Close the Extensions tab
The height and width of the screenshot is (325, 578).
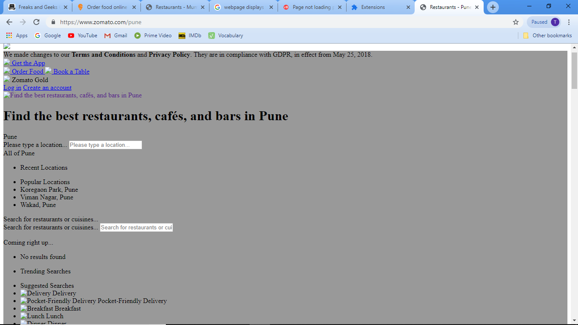click(408, 7)
